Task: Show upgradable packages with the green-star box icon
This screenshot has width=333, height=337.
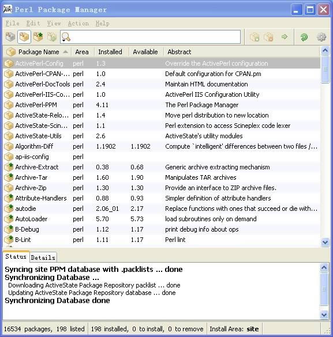Action: pos(38,37)
